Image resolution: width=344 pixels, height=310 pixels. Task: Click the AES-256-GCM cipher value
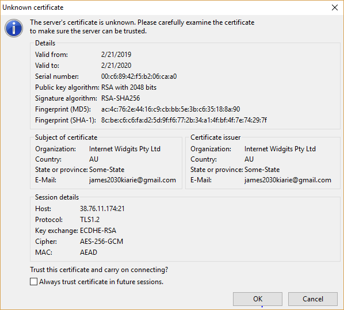[101, 242]
